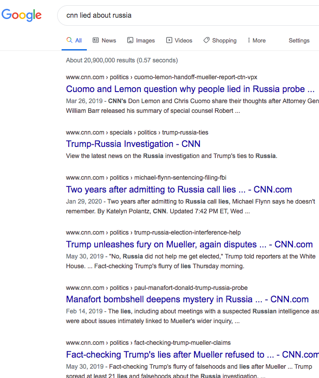Image resolution: width=319 pixels, height=378 pixels.
Task: Click the play icon beside Videos
Action: click(x=169, y=40)
